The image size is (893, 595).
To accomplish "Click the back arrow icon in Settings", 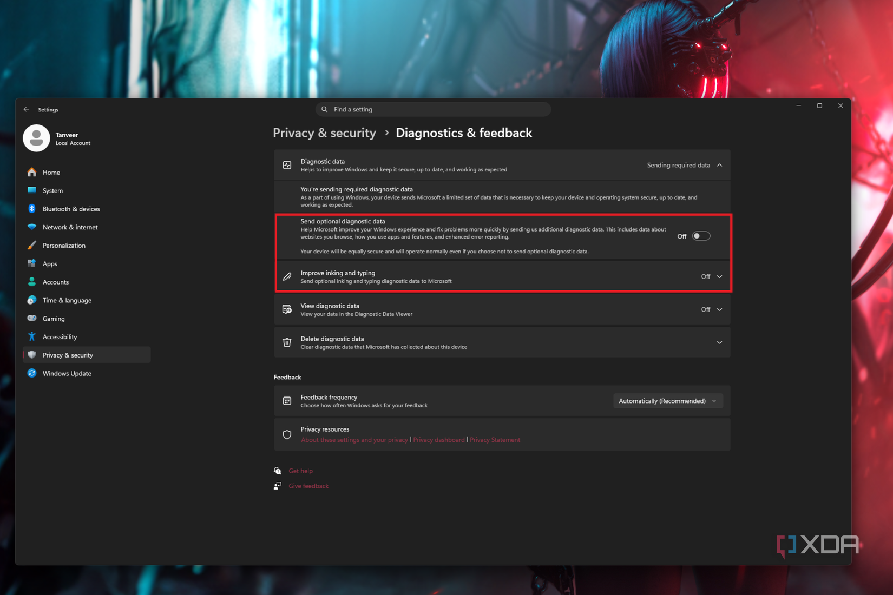I will click(x=26, y=109).
